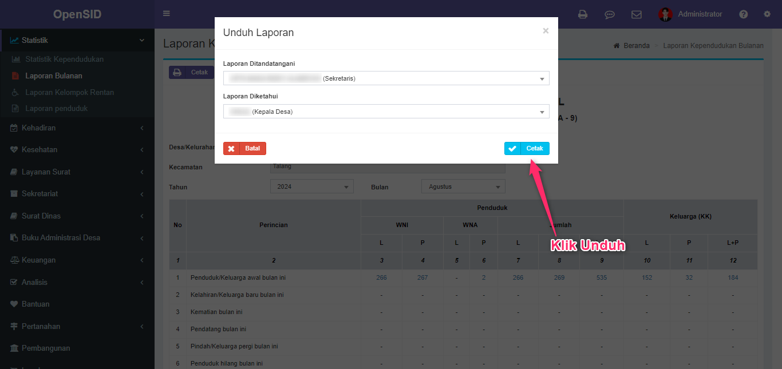Screen dimensions: 782x369
Task: Click the printer icon in top navbar
Action: pos(583,14)
